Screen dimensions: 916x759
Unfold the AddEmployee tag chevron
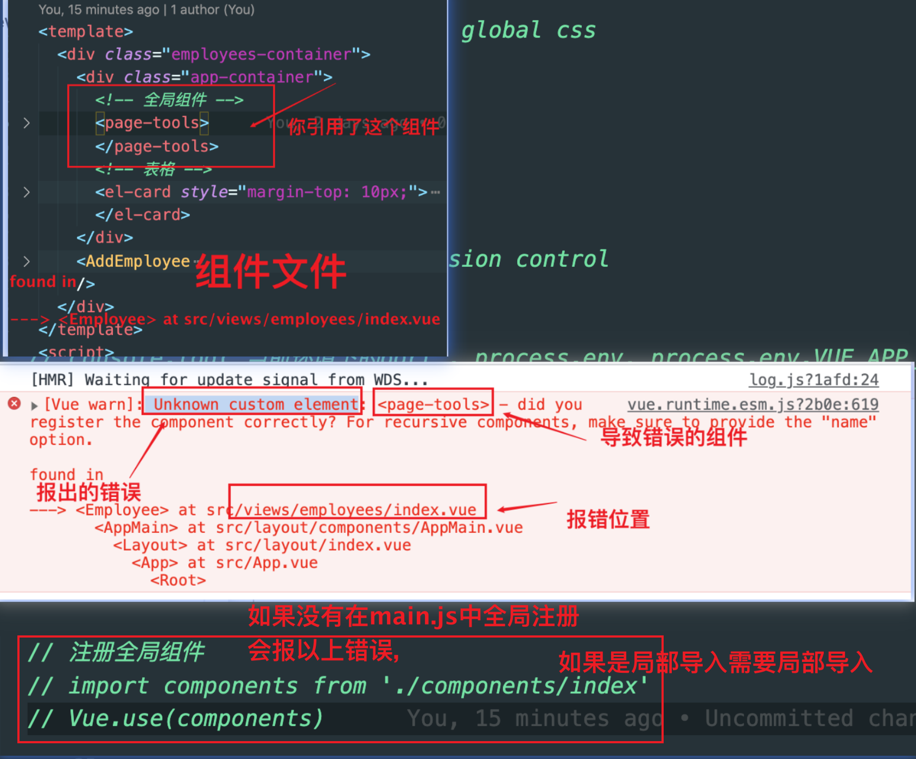tap(27, 261)
